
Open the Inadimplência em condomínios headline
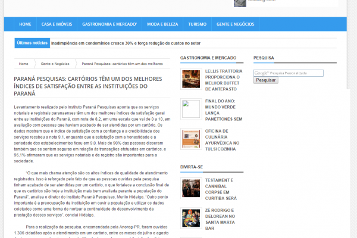pyautogui.click(x=126, y=43)
